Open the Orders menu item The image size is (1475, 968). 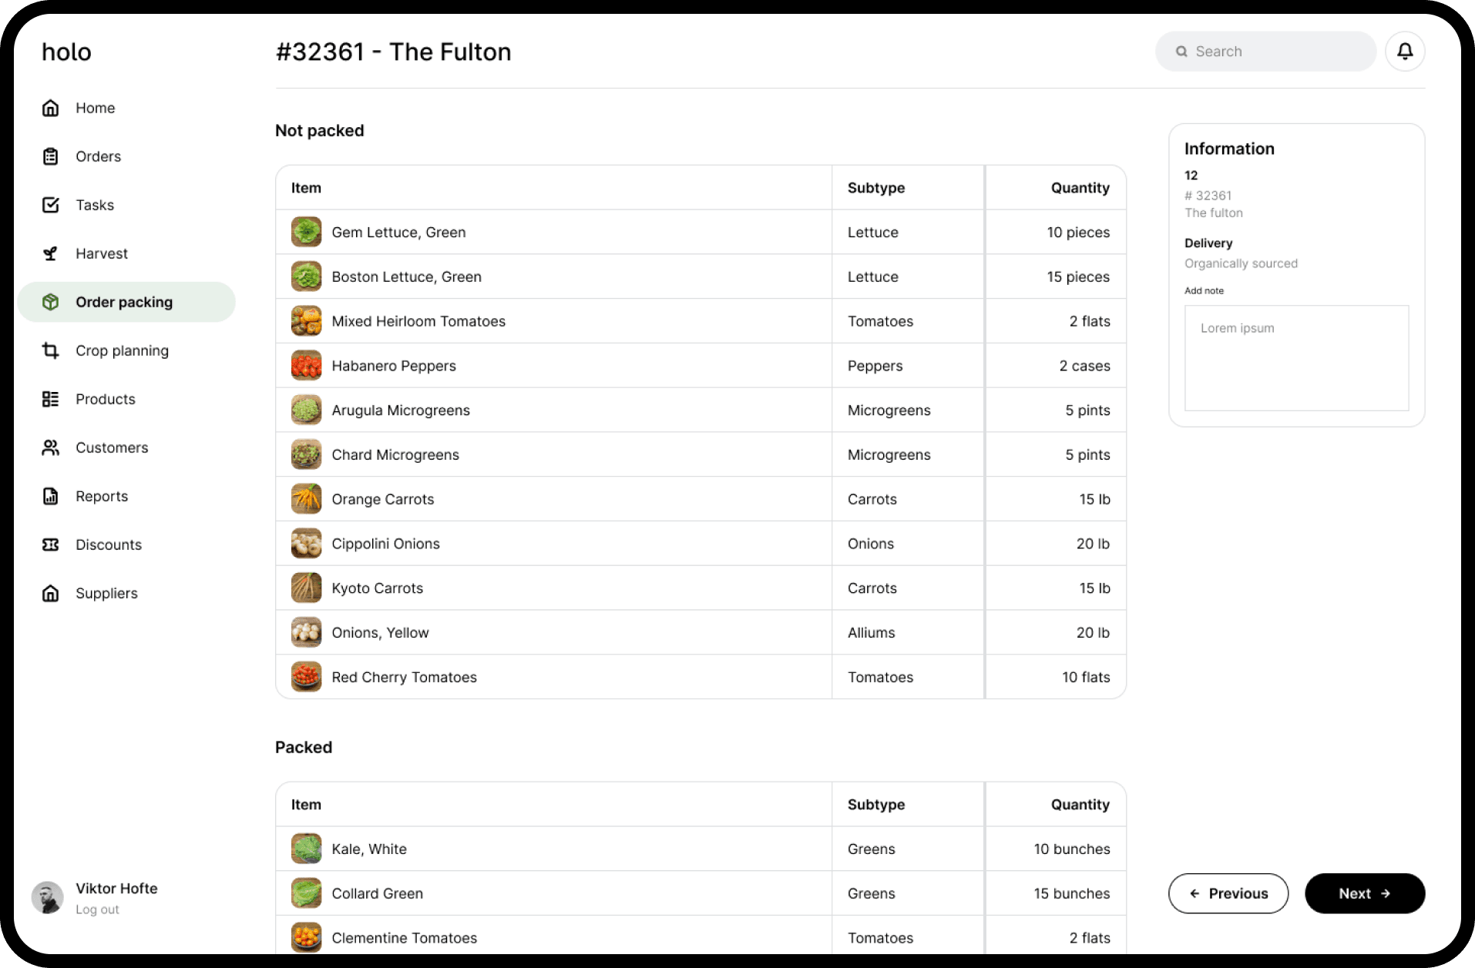point(98,156)
